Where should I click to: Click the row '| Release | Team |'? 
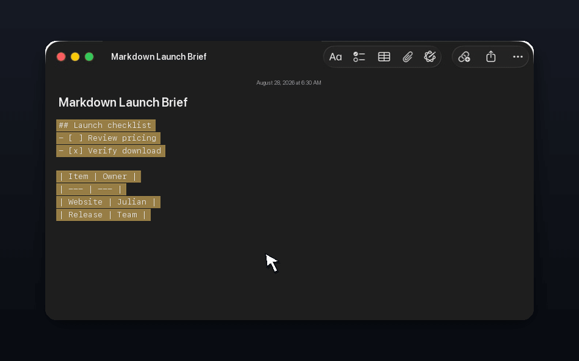coord(103,215)
